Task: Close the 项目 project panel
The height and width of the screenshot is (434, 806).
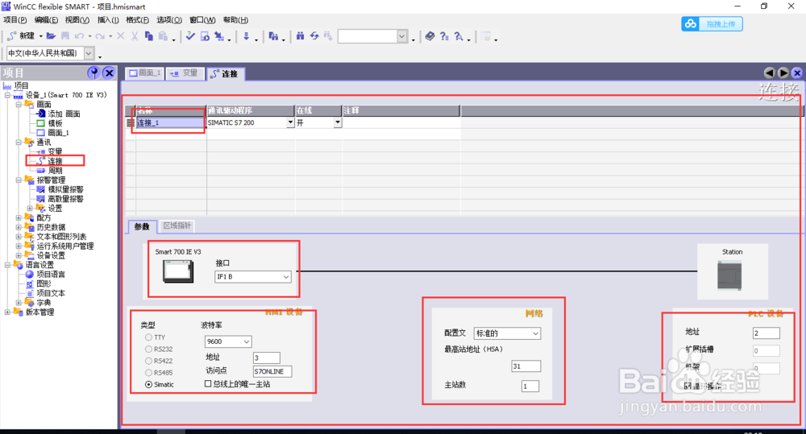Action: tap(109, 73)
